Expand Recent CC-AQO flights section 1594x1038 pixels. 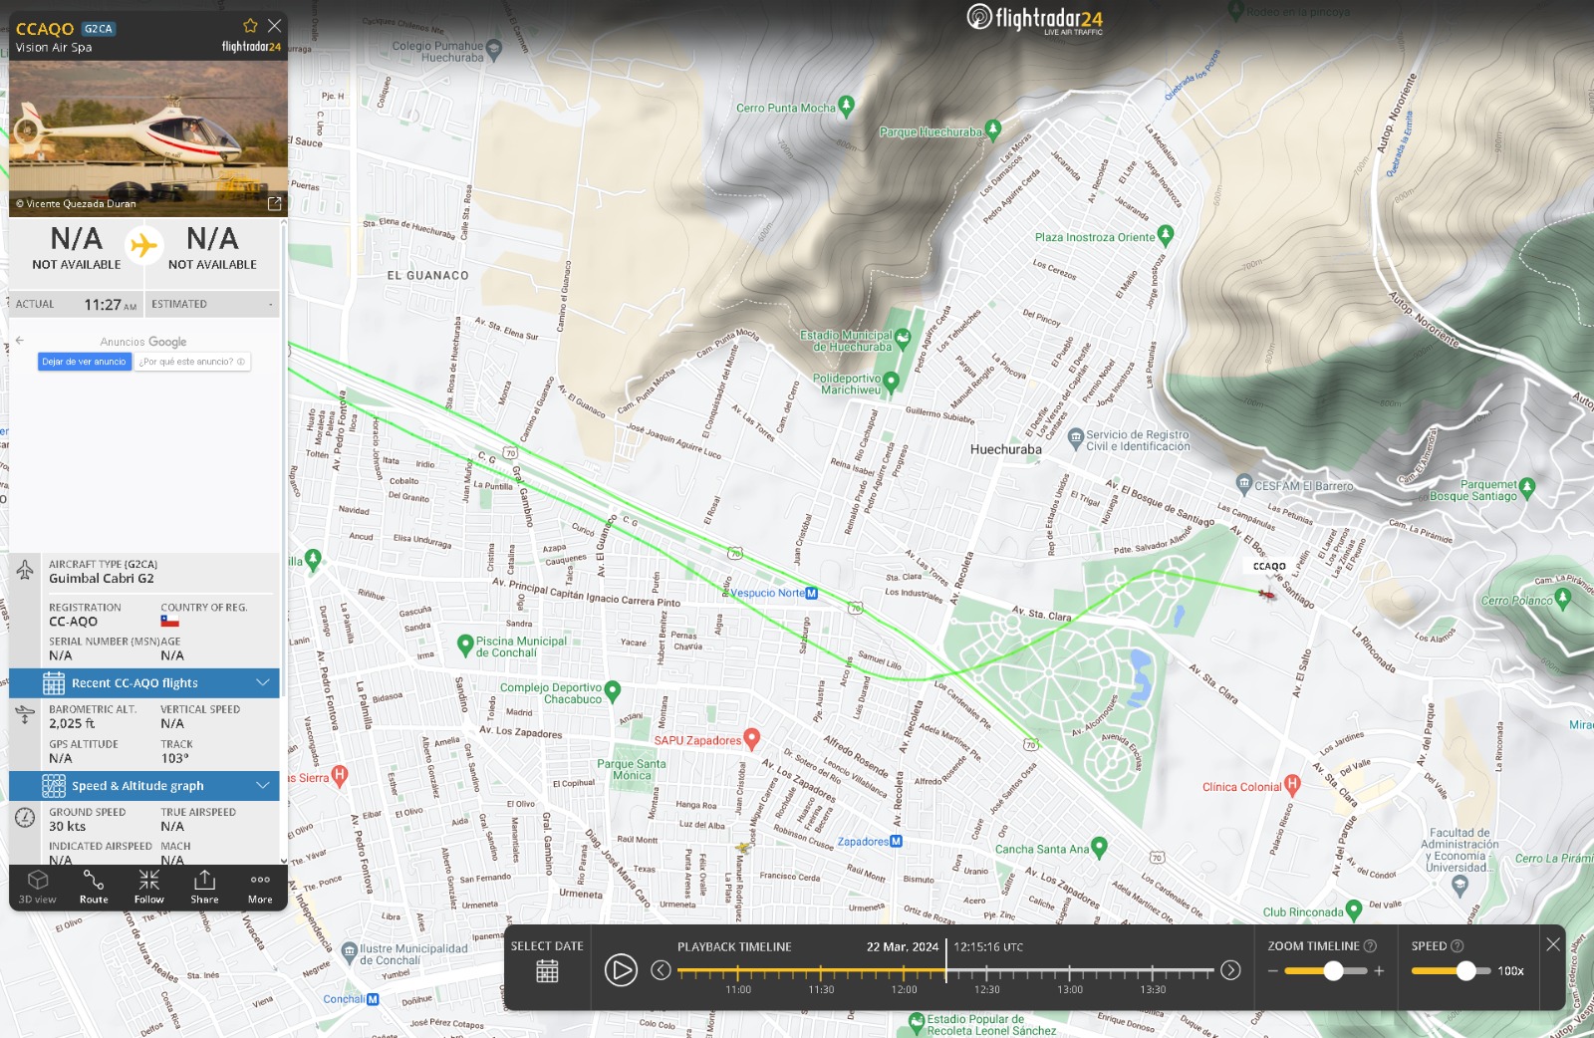point(144,683)
